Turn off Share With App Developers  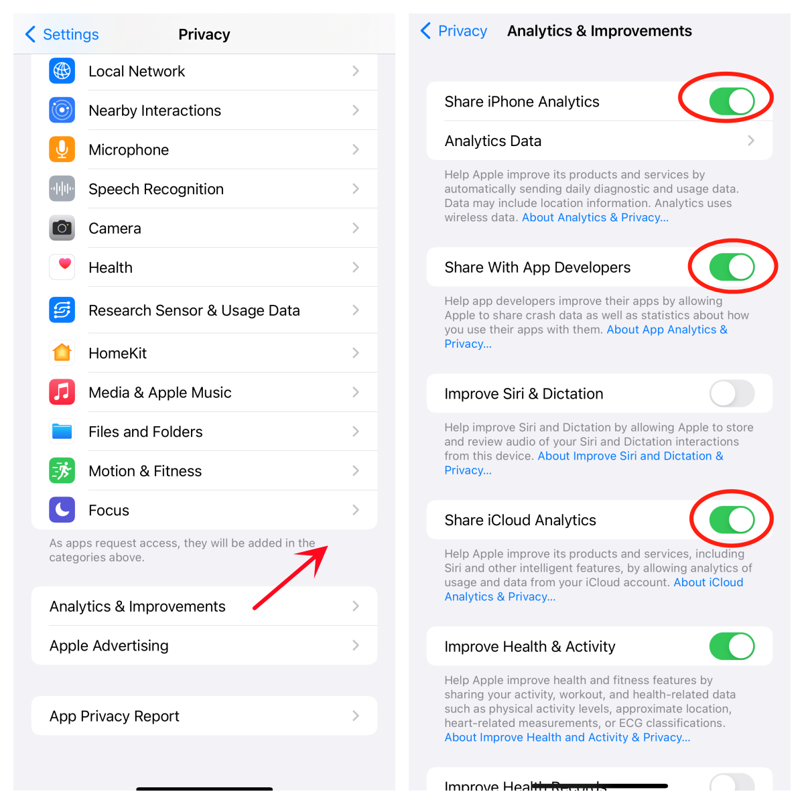(x=732, y=267)
